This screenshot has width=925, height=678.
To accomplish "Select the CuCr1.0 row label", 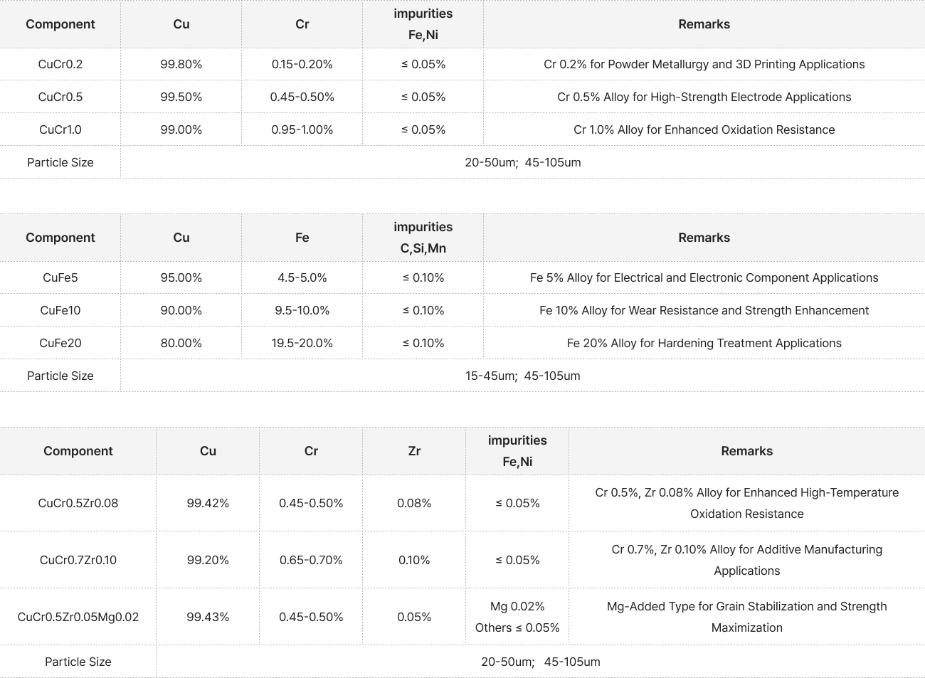I will [60, 129].
